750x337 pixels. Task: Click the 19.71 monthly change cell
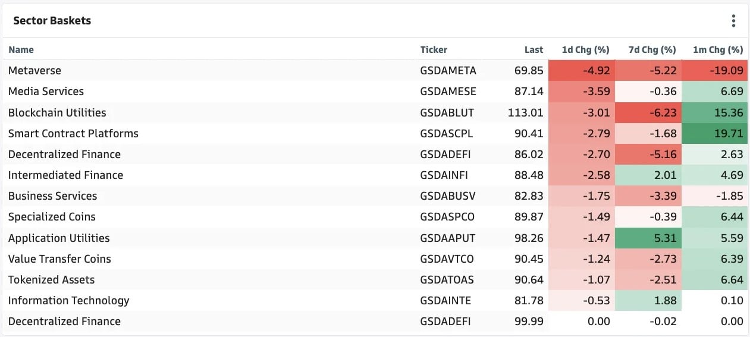pos(714,133)
